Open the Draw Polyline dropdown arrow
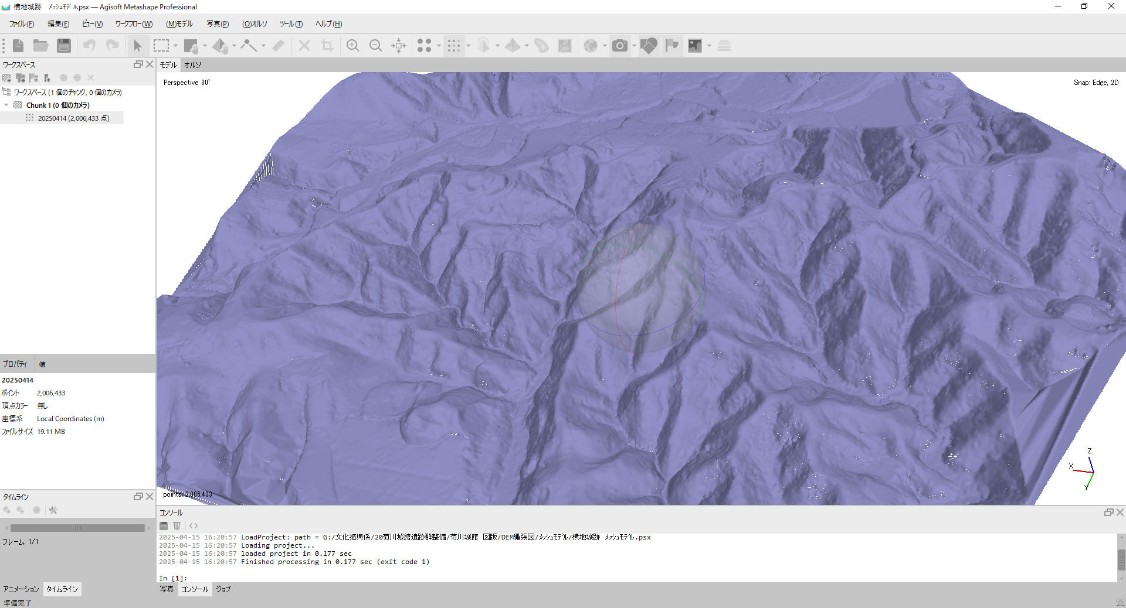The width and height of the screenshot is (1126, 608). coord(263,46)
